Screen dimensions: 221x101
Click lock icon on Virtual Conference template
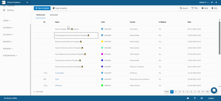pos(82,67)
